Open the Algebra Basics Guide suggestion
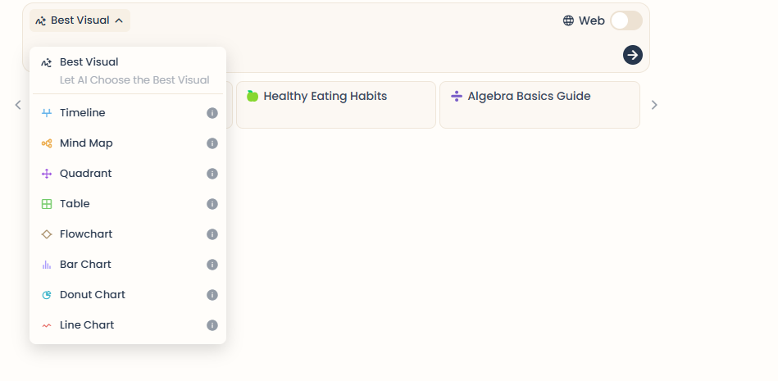Screen dimensions: 778x381 [x=539, y=105]
